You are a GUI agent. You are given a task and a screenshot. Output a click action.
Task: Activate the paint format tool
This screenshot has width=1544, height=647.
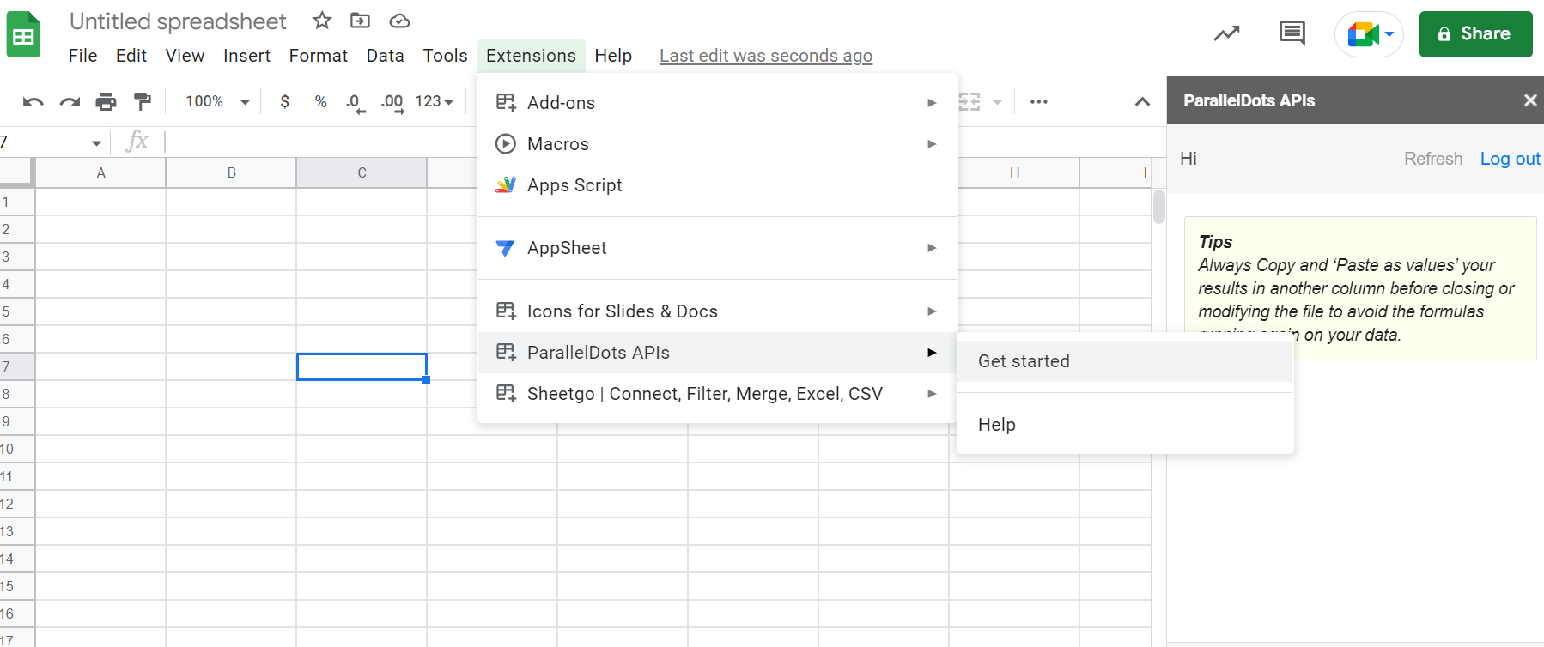143,101
